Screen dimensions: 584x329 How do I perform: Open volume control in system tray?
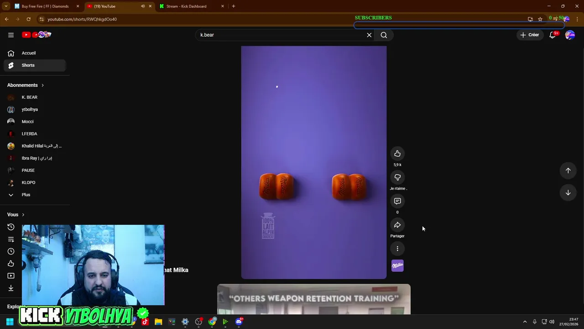tap(552, 322)
